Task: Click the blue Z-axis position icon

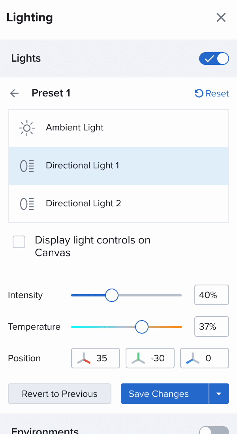Action: (x=193, y=358)
